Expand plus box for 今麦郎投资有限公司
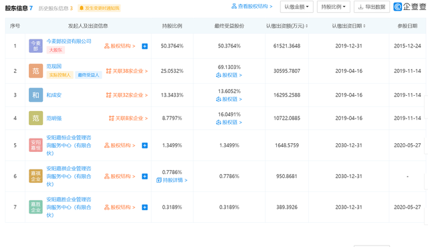 coord(144,46)
